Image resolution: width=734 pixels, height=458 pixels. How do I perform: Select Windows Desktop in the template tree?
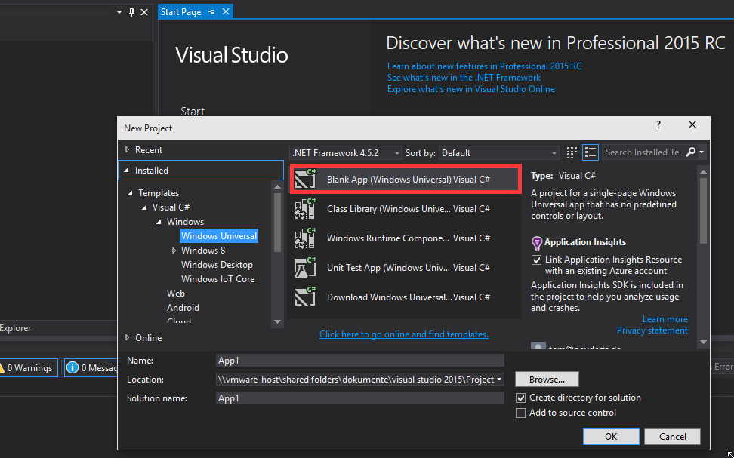[x=217, y=265]
